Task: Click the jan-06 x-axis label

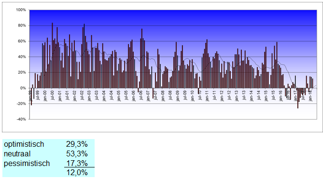Action: coord(133,95)
